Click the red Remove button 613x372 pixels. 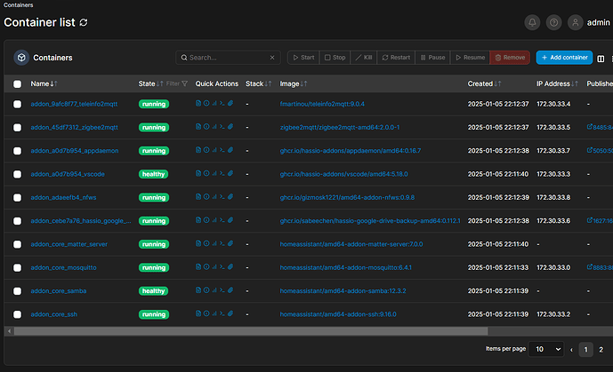click(510, 58)
